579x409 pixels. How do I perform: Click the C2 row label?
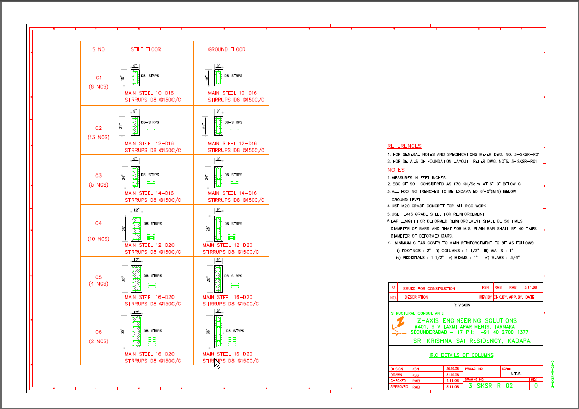pos(98,128)
